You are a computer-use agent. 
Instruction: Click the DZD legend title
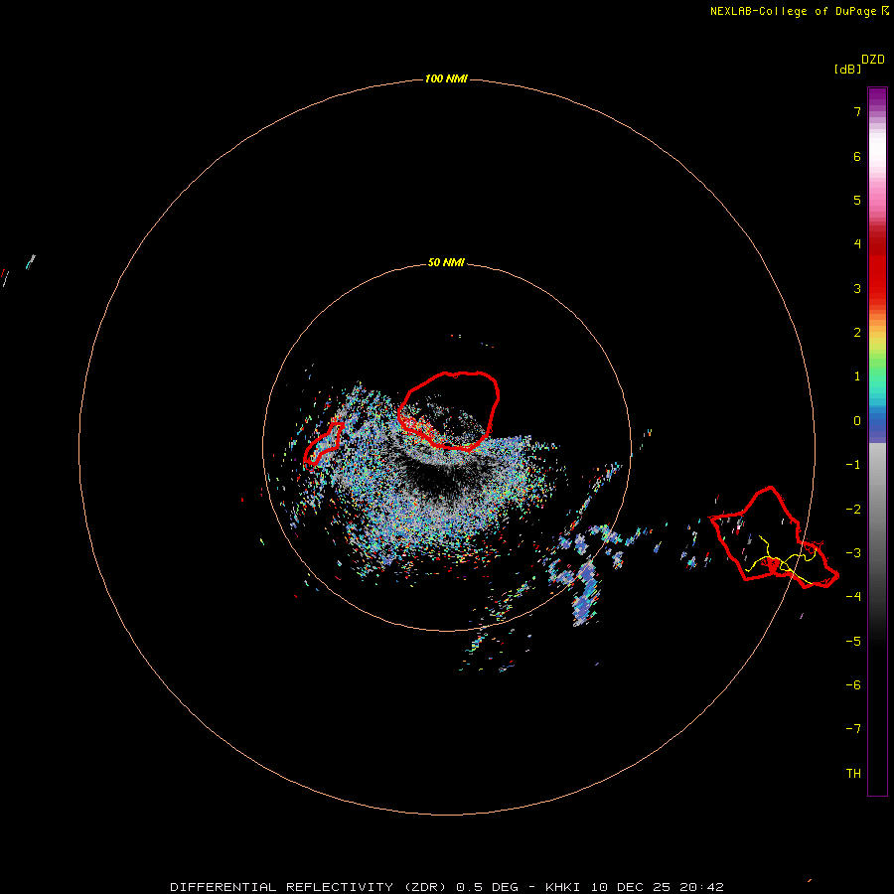click(x=873, y=60)
